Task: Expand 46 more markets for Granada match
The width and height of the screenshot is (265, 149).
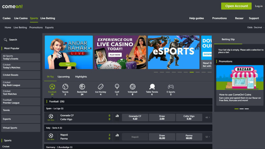Action: [208, 117]
